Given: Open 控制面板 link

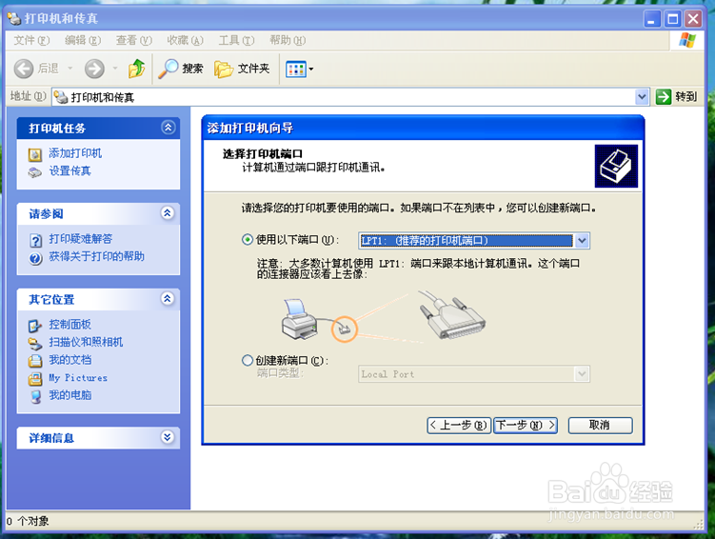Looking at the screenshot, I should coord(70,324).
